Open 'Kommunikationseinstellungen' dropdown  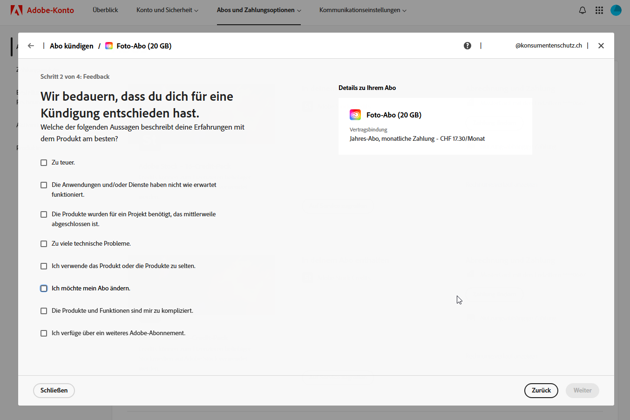[x=363, y=10]
